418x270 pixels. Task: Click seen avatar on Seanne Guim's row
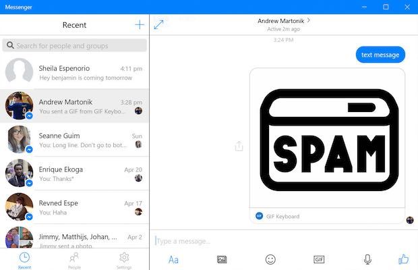138,144
